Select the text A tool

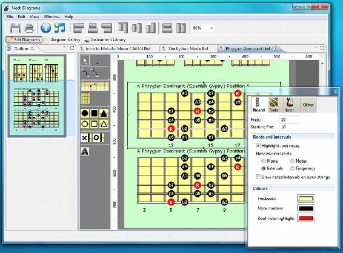pos(85,151)
